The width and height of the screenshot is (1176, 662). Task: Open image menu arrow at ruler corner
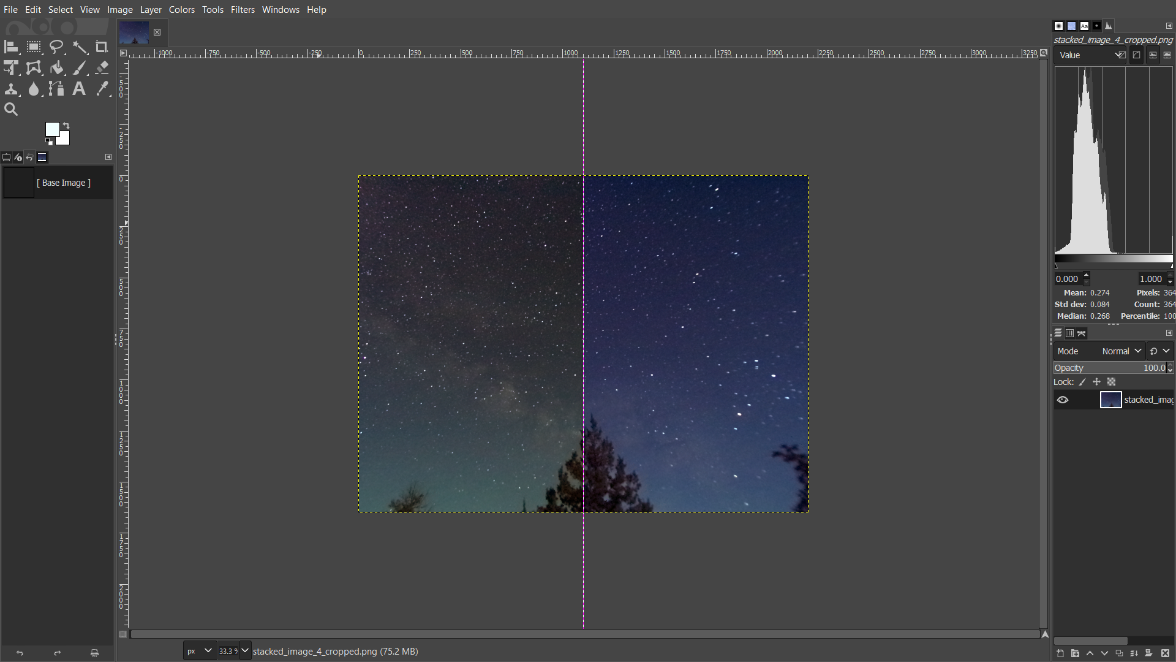pyautogui.click(x=123, y=53)
